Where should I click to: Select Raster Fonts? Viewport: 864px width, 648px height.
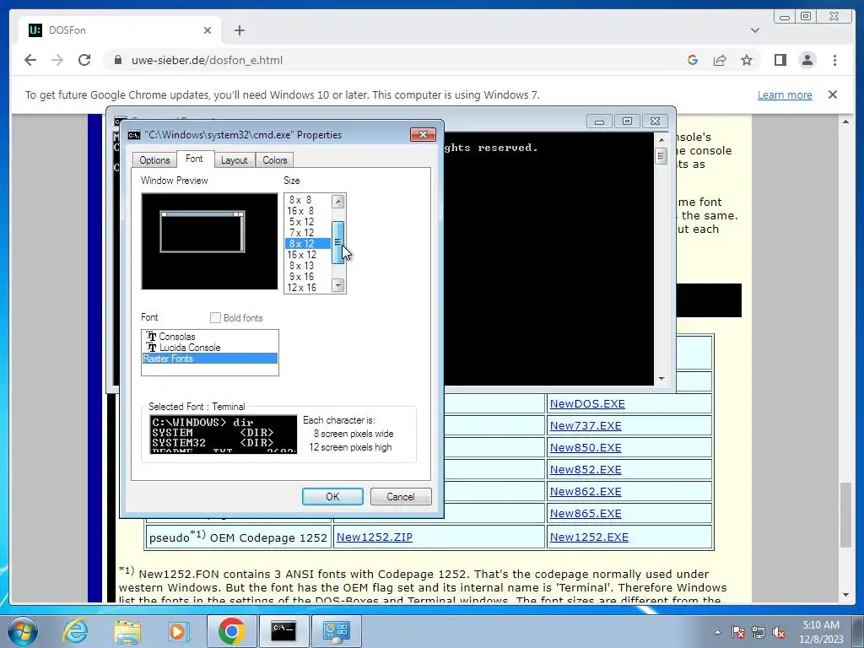pos(209,359)
